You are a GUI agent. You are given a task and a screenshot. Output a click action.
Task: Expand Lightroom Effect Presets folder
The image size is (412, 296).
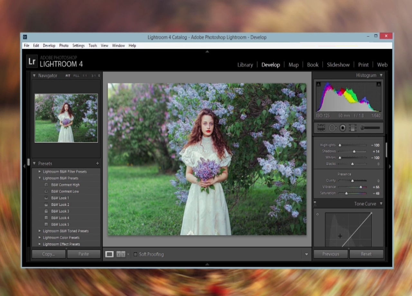tap(40, 244)
